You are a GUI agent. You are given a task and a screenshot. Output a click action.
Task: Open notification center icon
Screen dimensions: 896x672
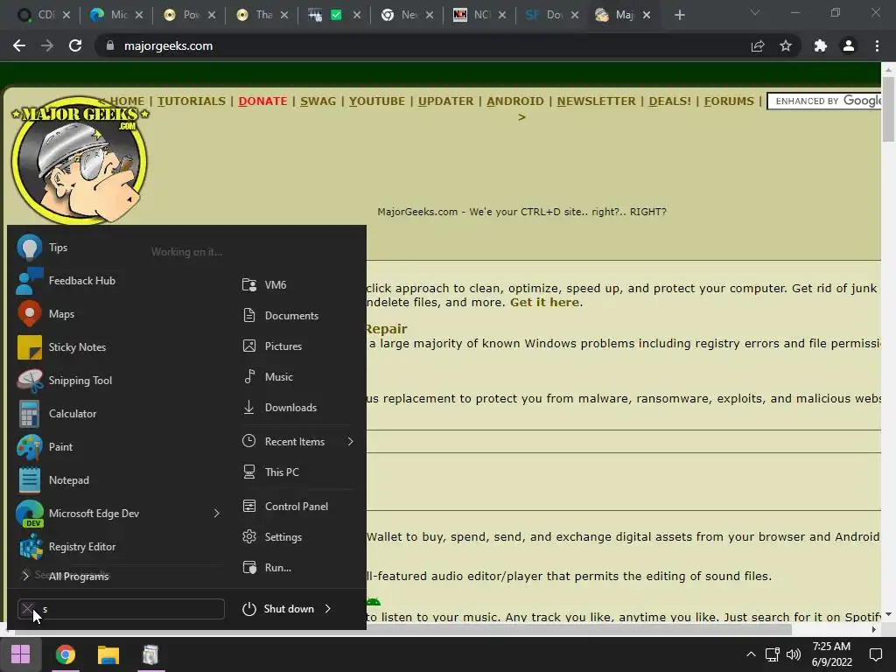click(x=875, y=654)
